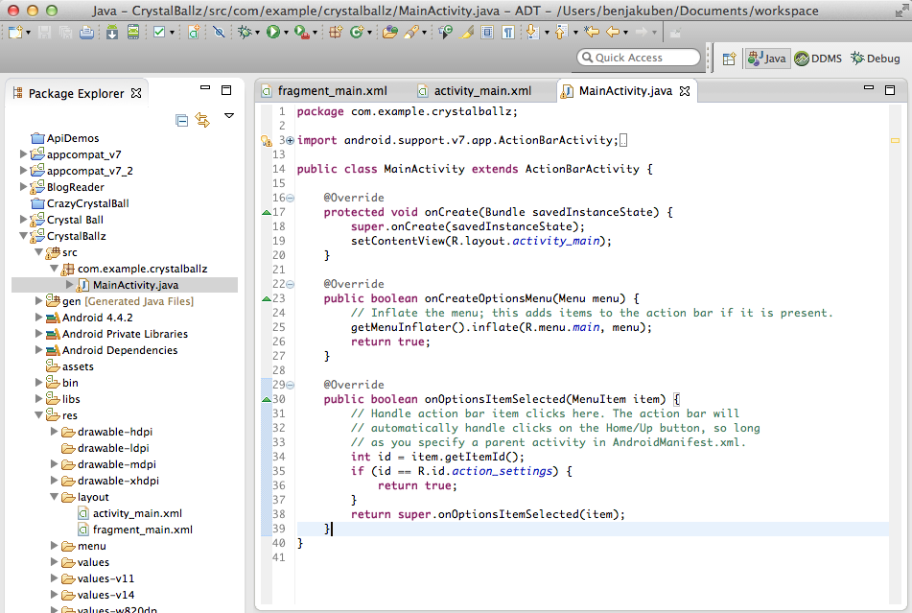Open the Android Virtual Device Manager
Image resolution: width=912 pixels, height=613 pixels.
pyautogui.click(x=131, y=33)
